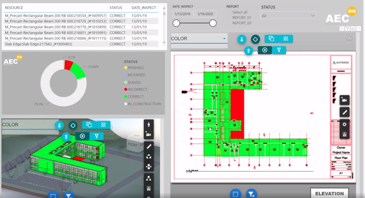
Task: Open settings gear in floor plan viewer
Action: [x=345, y=124]
